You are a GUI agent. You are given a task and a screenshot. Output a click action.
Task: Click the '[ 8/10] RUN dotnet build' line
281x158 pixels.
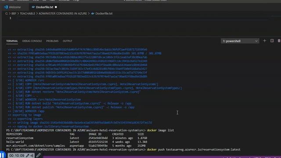69,104
